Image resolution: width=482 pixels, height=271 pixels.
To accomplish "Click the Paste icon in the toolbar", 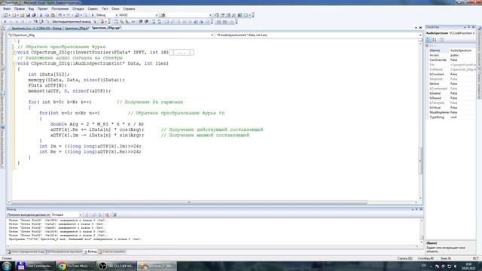I will tap(53, 15).
